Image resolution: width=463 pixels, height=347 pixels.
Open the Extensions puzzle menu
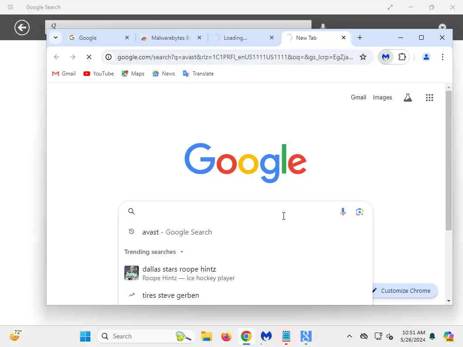[x=402, y=57]
